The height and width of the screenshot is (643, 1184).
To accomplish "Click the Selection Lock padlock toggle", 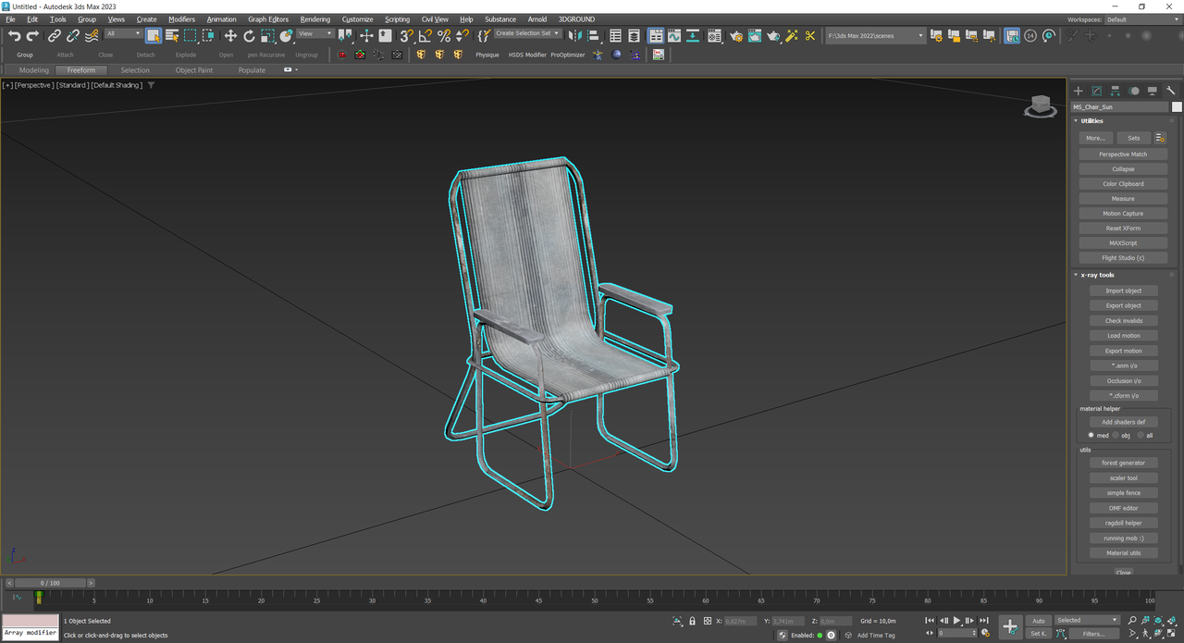I will pos(692,621).
